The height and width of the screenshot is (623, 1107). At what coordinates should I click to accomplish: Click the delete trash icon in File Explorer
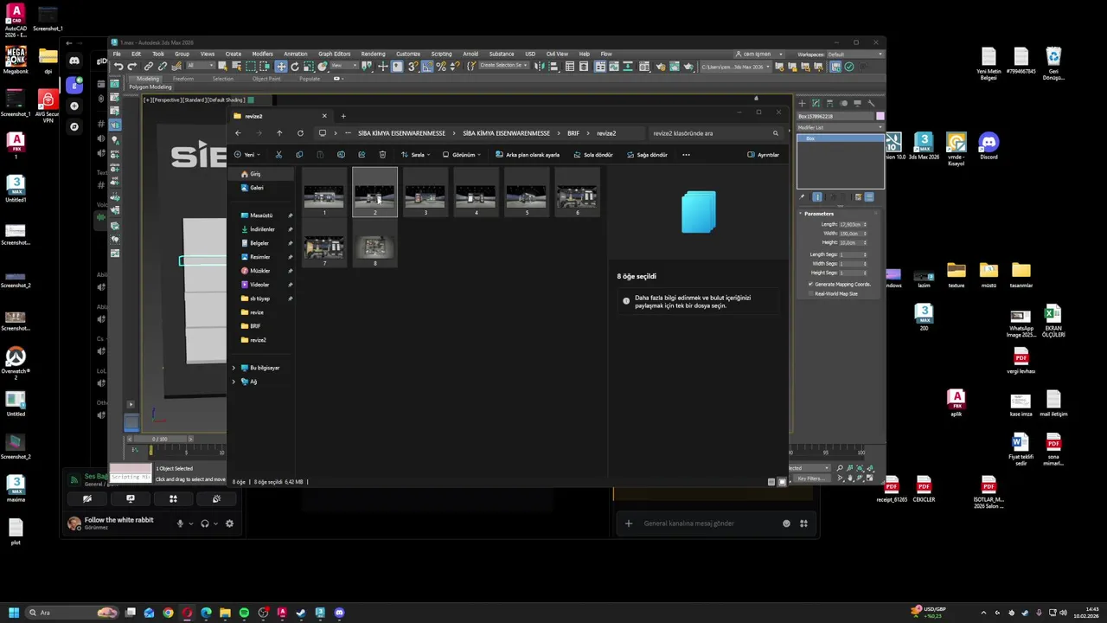point(382,155)
